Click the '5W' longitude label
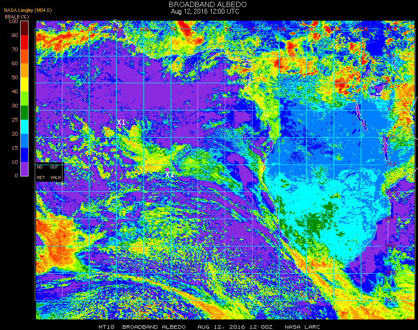The image size is (418, 330). (173, 29)
